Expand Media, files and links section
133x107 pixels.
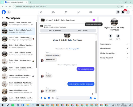pyautogui.click(x=114, y=53)
